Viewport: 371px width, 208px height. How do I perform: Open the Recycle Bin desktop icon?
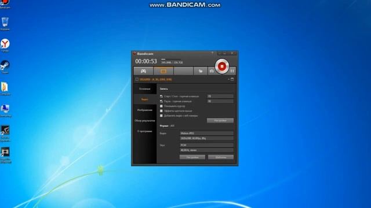tap(5, 23)
